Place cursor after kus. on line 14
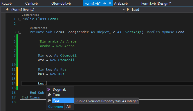Screen dimensions: 193x111 tap(46, 83)
